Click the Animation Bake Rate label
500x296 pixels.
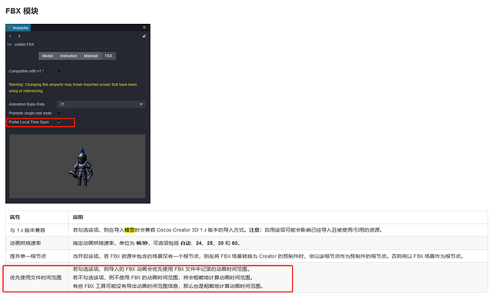27,104
